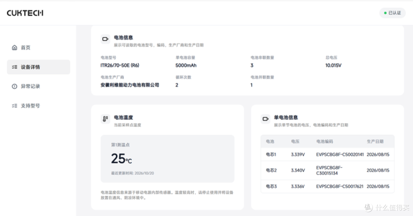Click code EVPSCBG8F-C30015134
Screen dimensions: 413x216
point(329,170)
